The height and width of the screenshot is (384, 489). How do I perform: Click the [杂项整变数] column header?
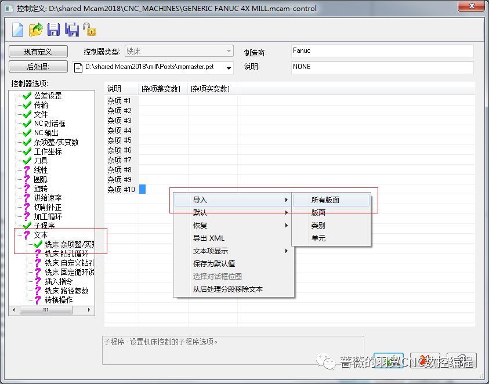(163, 89)
